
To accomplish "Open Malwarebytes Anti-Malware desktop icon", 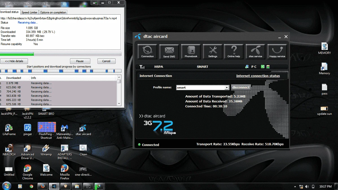I will click(65, 132).
